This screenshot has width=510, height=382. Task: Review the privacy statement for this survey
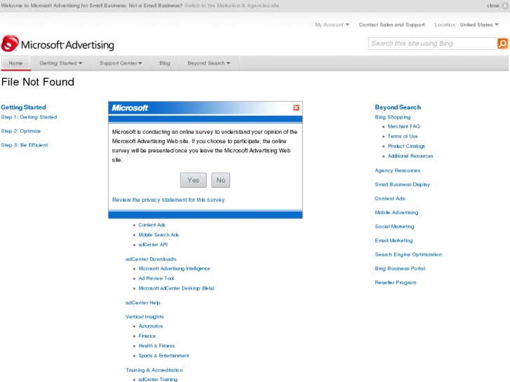click(169, 200)
